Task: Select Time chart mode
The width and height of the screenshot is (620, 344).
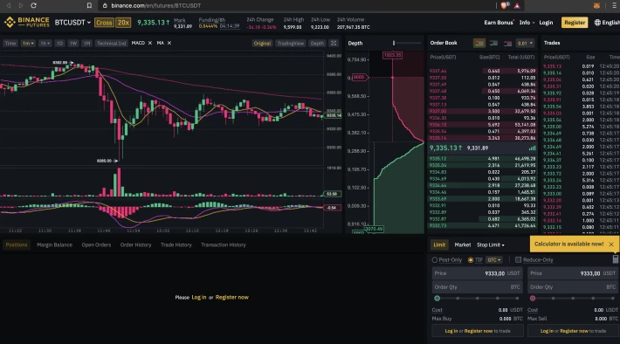Action: tap(10, 43)
